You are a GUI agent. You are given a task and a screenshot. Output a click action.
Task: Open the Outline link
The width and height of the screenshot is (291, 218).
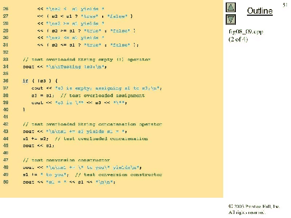[x=260, y=11]
